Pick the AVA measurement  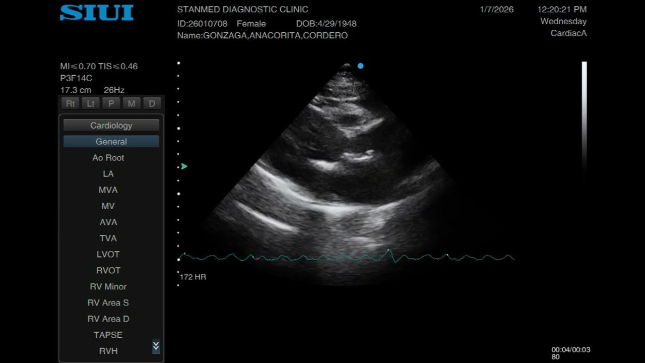pos(108,222)
